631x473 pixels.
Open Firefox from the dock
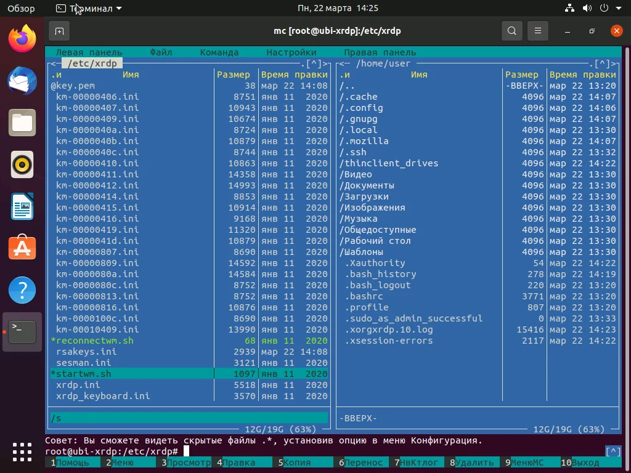(x=22, y=39)
